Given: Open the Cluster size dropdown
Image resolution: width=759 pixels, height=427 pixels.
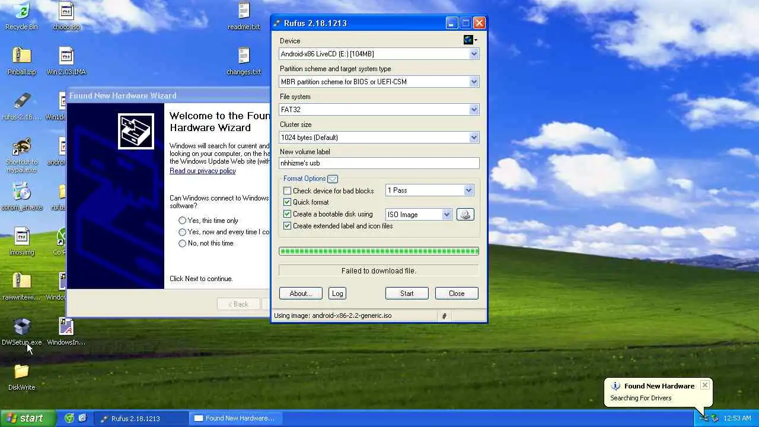Looking at the screenshot, I should click(x=474, y=138).
